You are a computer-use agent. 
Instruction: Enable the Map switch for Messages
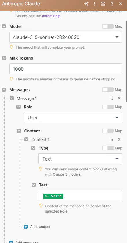pyautogui.click(x=108, y=90)
